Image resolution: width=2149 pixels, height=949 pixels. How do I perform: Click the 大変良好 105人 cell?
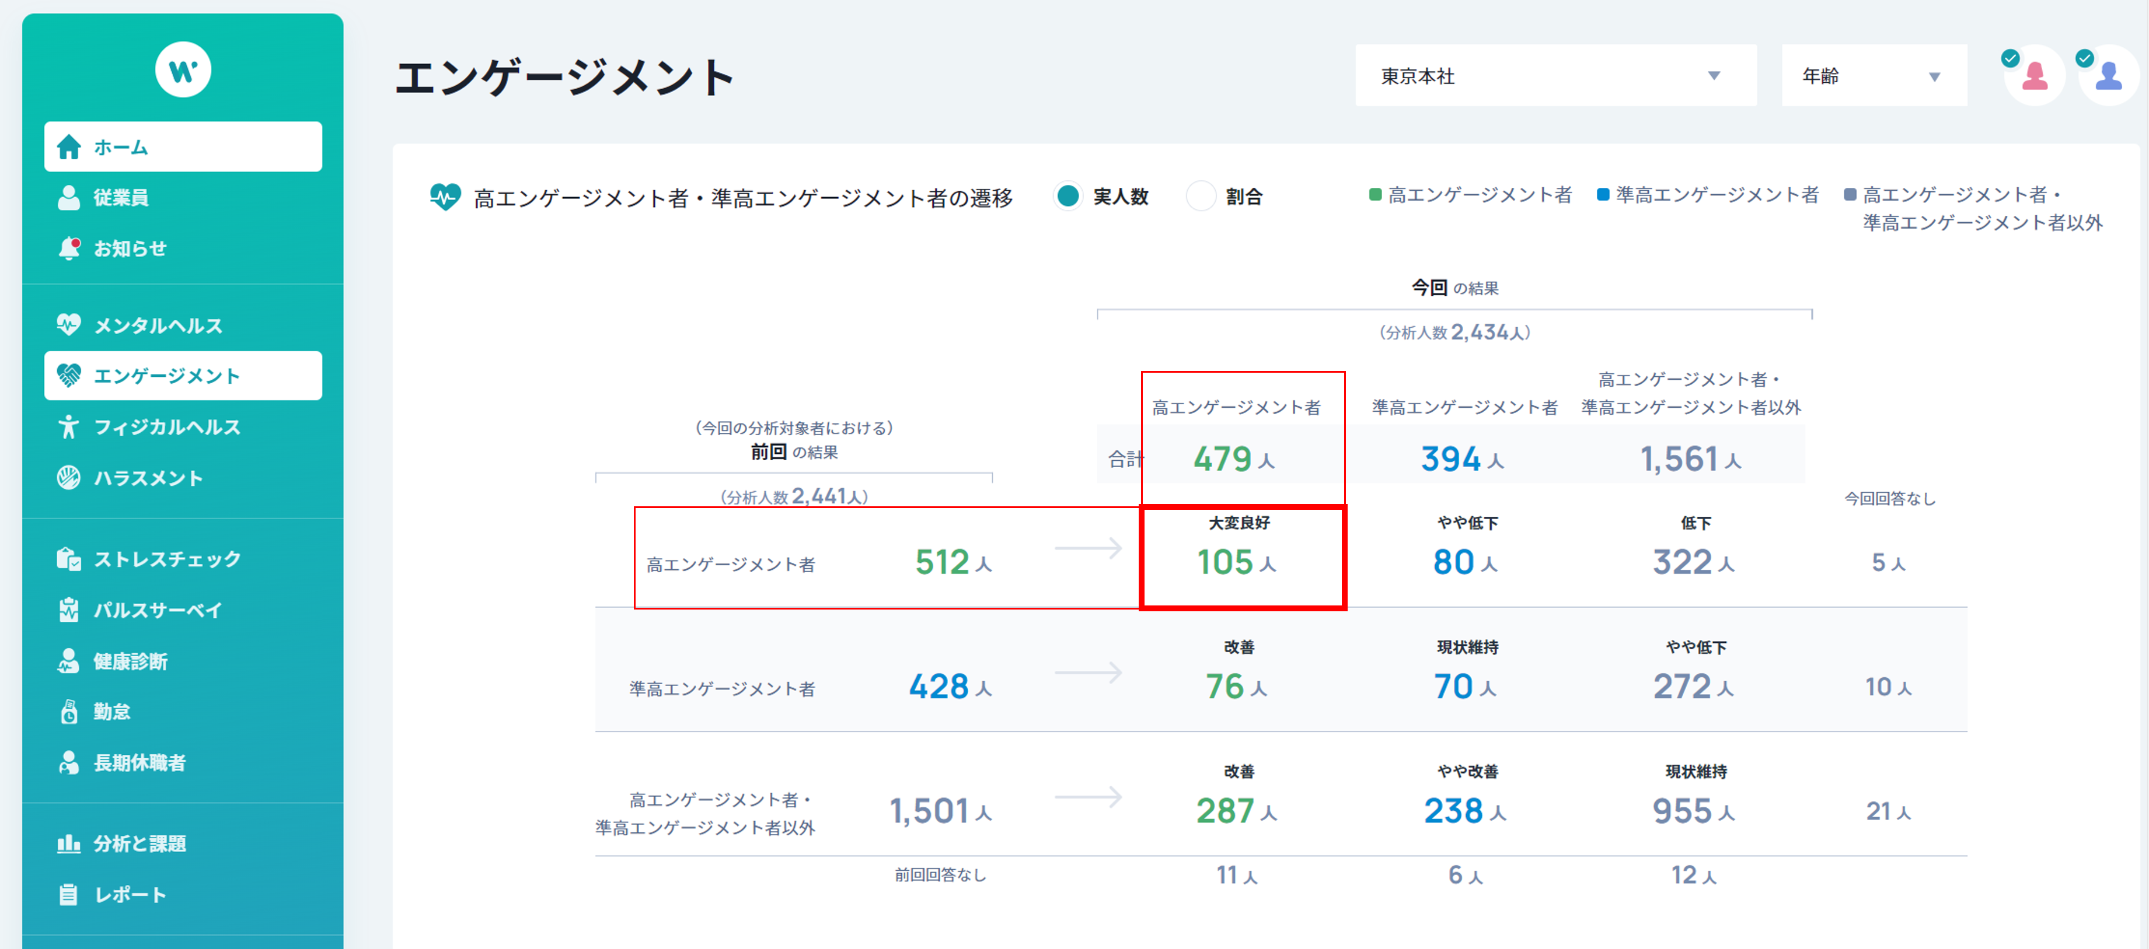tap(1242, 557)
